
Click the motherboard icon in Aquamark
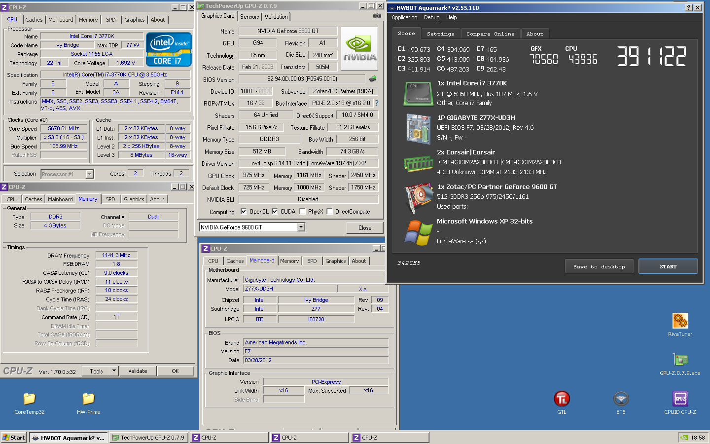pos(419,129)
